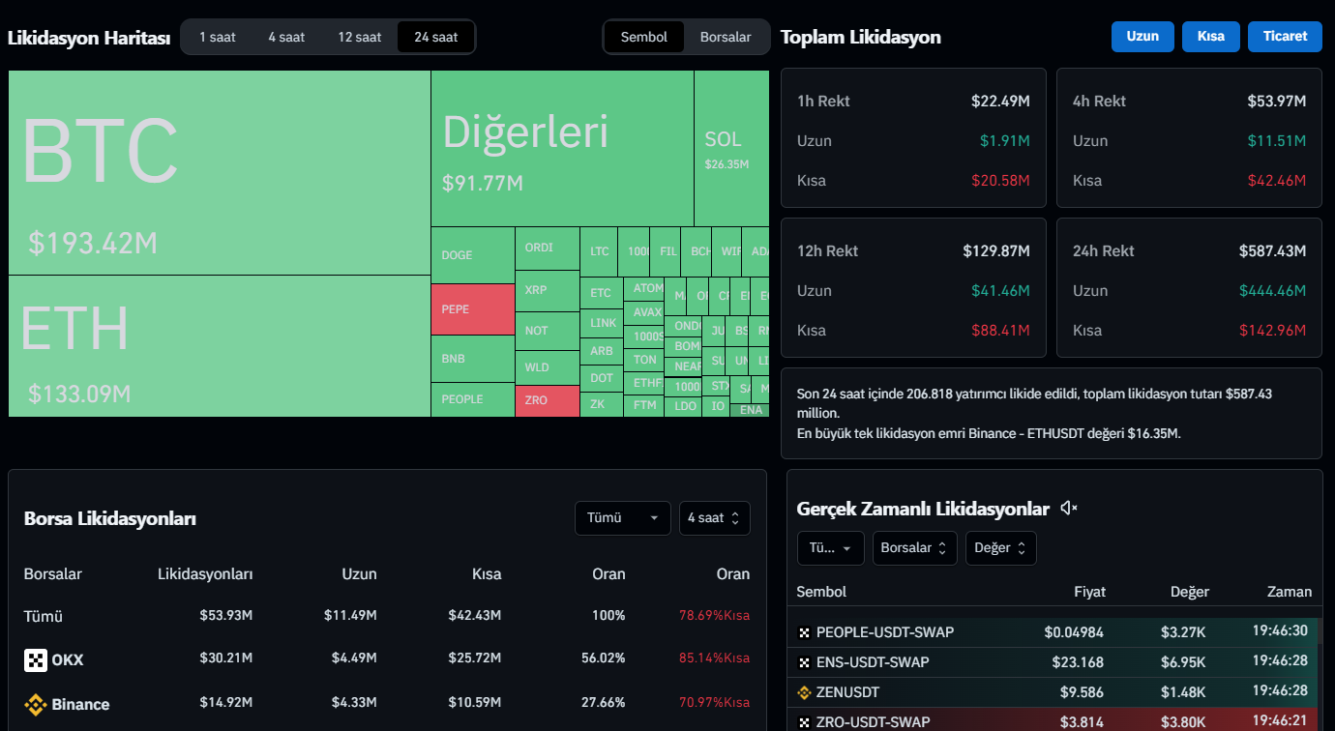The width and height of the screenshot is (1335, 731).
Task: Click the Likidasyonları column header
Action: coord(205,574)
